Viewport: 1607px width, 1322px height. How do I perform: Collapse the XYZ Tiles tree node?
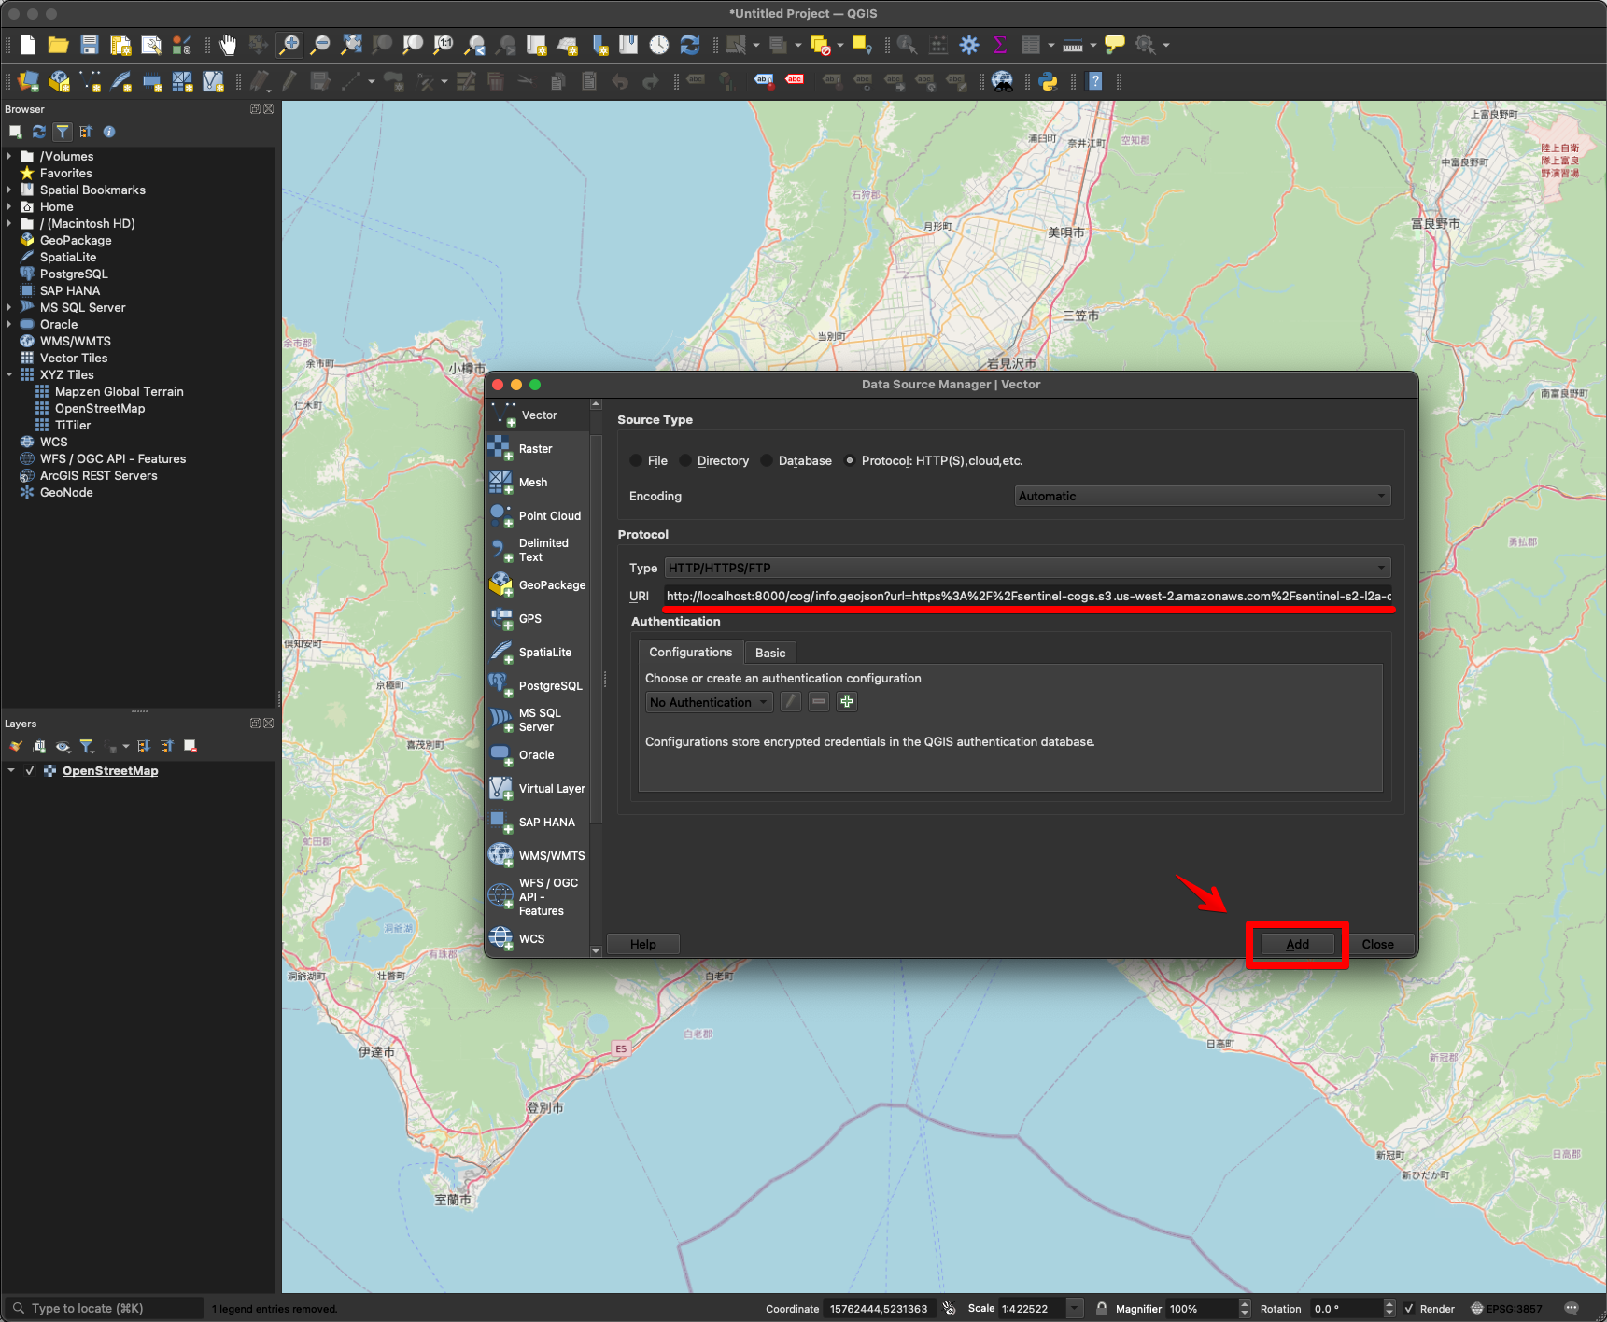pyautogui.click(x=9, y=374)
